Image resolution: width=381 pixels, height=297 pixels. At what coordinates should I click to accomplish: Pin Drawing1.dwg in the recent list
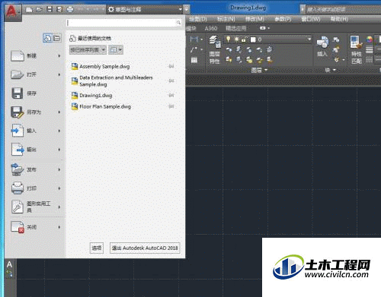(x=171, y=95)
